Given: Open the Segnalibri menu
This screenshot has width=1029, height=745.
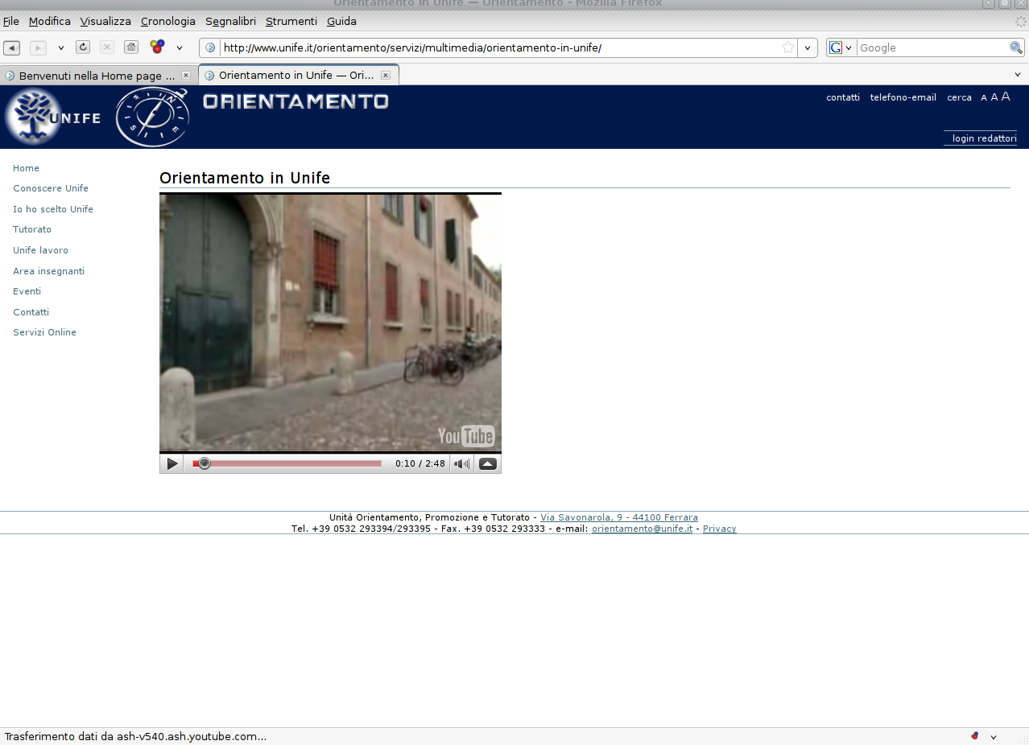Looking at the screenshot, I should pos(230,22).
